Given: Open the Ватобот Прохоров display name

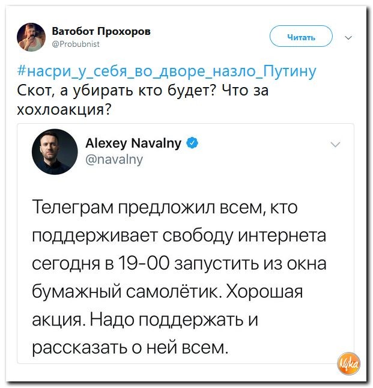Looking at the screenshot, I should 102,31.
